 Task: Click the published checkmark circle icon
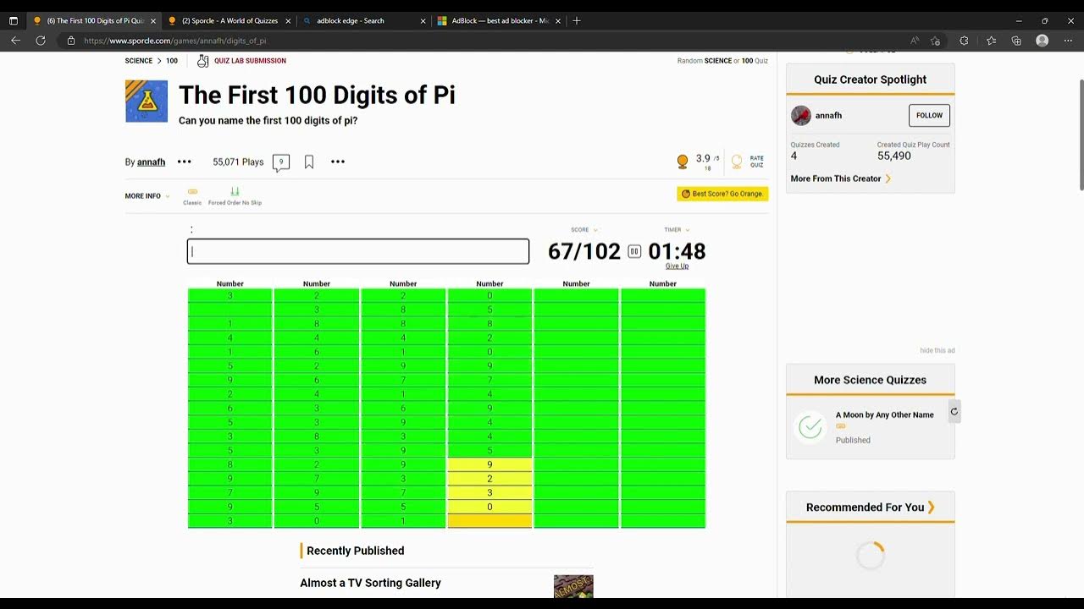(810, 427)
